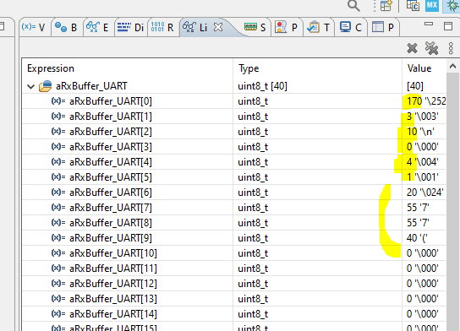Open the T clipboard view tab
Image resolution: width=460 pixels, height=331 pixels.
pyautogui.click(x=318, y=27)
